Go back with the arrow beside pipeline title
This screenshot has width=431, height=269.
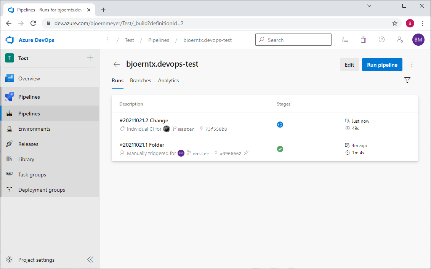point(117,64)
